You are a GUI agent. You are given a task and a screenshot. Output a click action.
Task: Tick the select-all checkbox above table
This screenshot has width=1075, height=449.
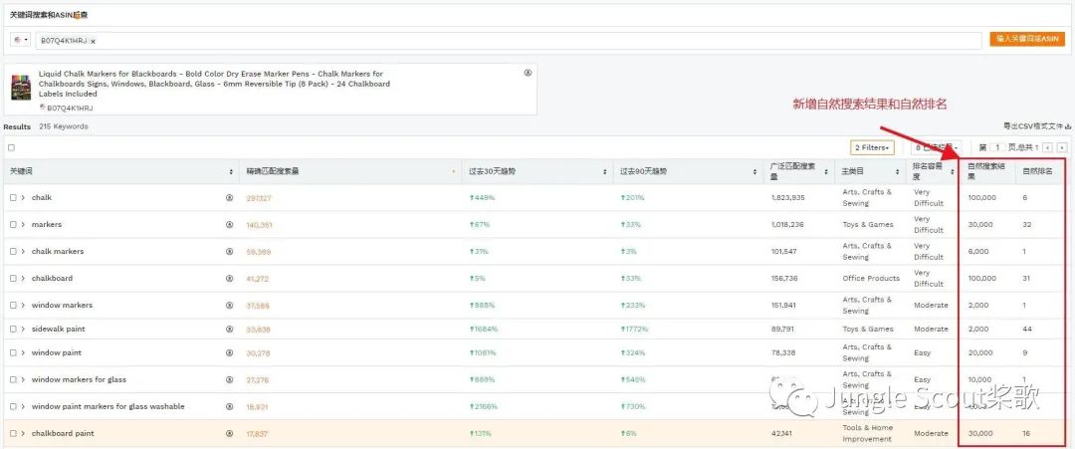(x=12, y=147)
